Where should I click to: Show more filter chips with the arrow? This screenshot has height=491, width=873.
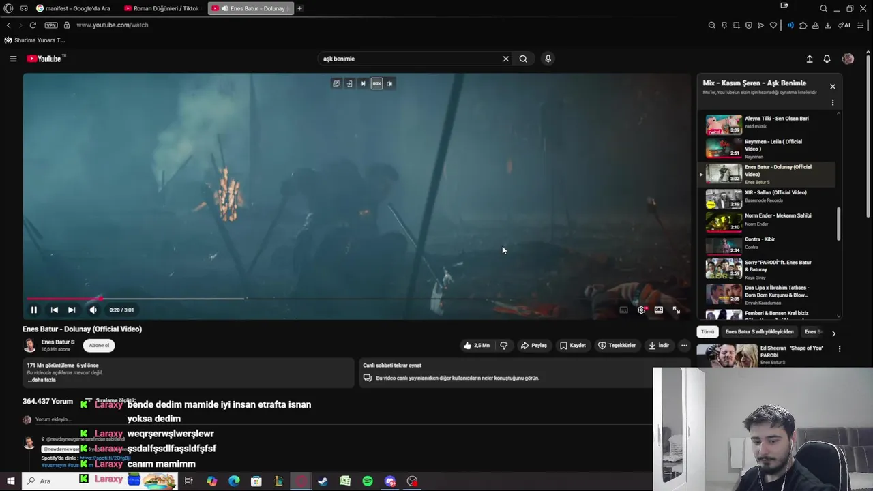(833, 333)
